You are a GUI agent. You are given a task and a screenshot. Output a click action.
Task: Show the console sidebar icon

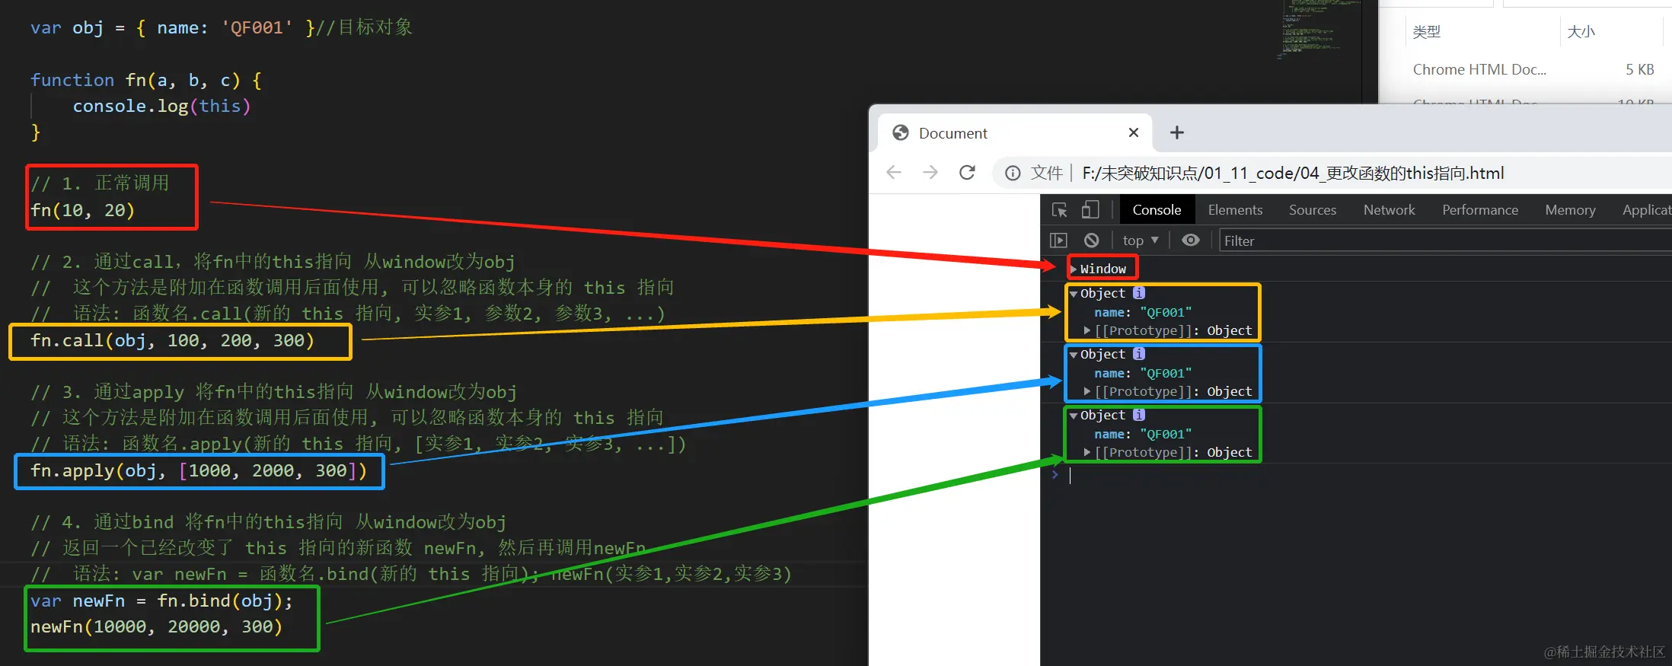(1058, 241)
